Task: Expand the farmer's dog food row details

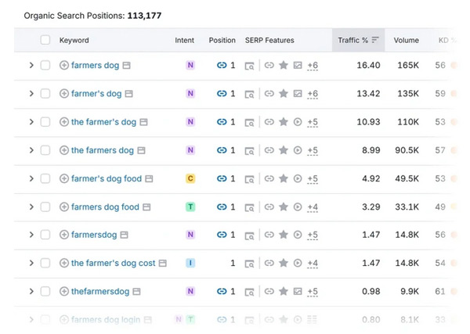Action: click(x=31, y=179)
